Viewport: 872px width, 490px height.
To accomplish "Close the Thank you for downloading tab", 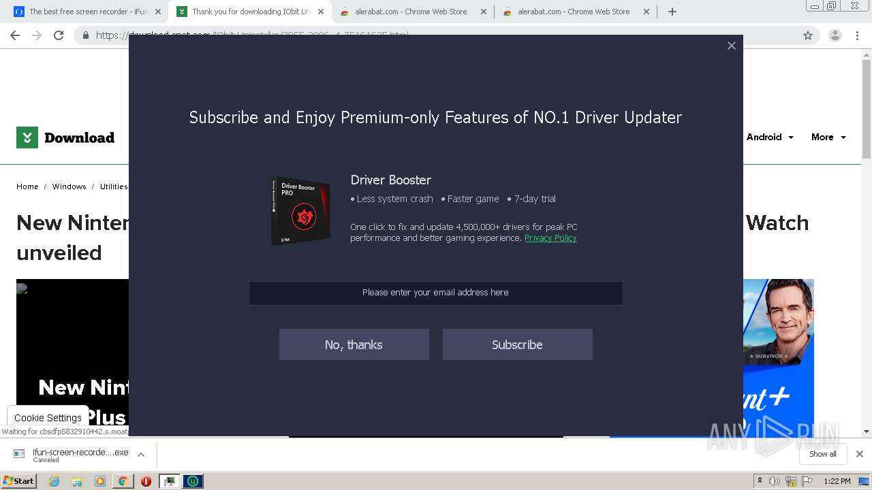I will pyautogui.click(x=321, y=12).
